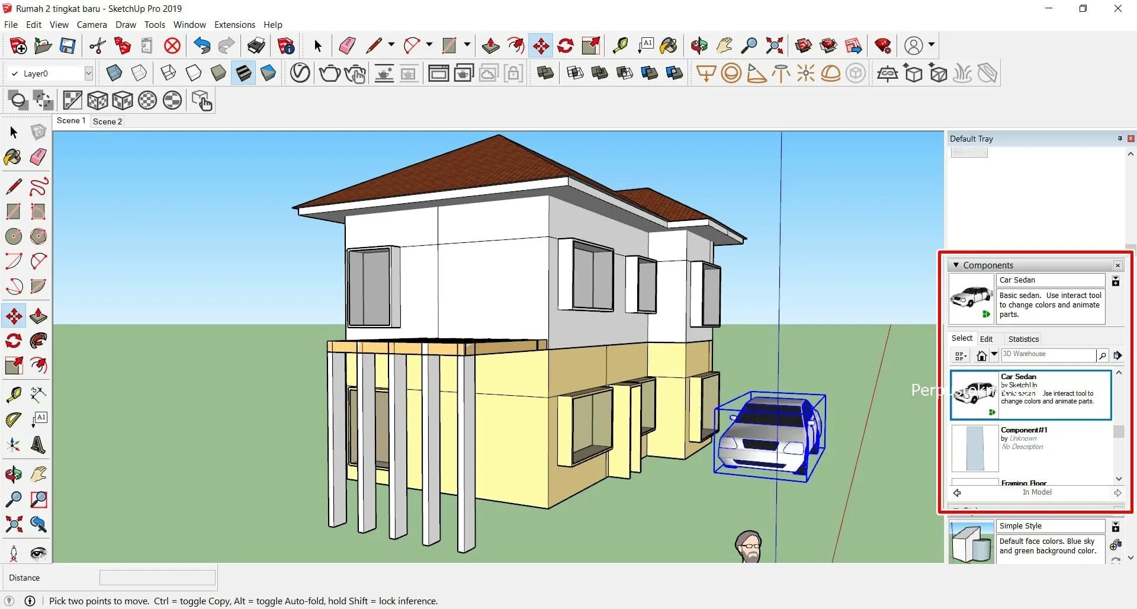Viewport: 1137px width, 609px height.
Task: Toggle auto-hide pin on Default Tray
Action: [1120, 139]
